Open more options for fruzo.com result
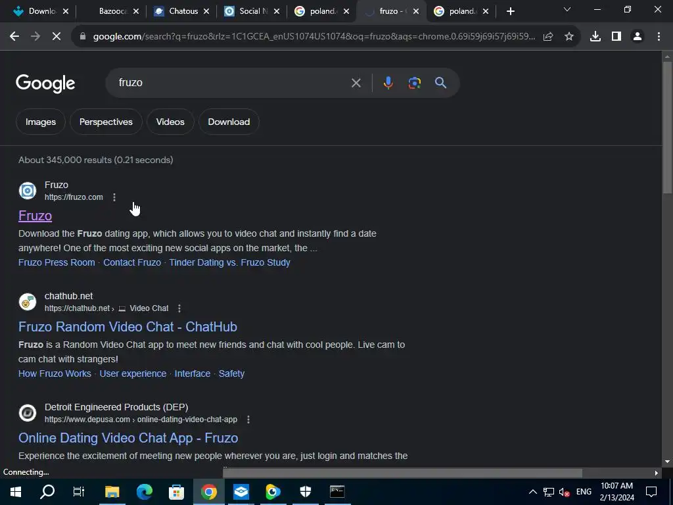Image resolution: width=673 pixels, height=505 pixels. (x=114, y=197)
